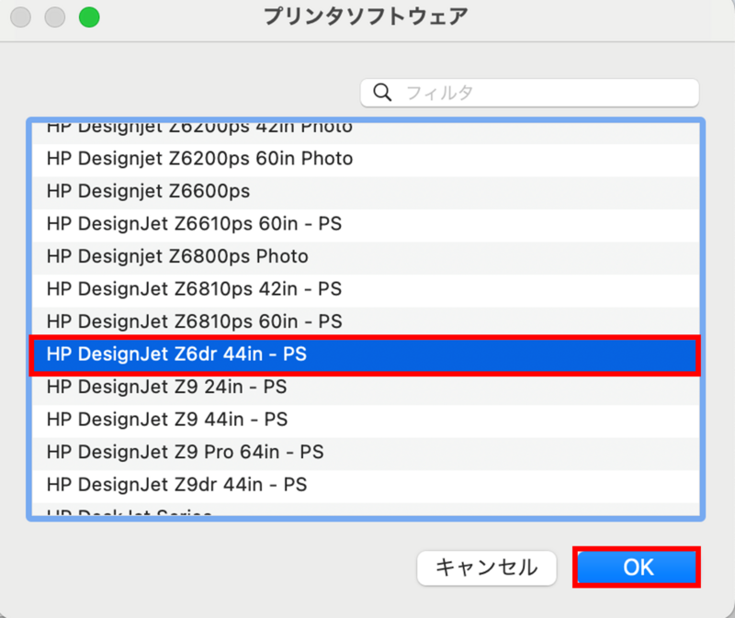Select HP Designjet Z6800ps Photo

(x=177, y=256)
